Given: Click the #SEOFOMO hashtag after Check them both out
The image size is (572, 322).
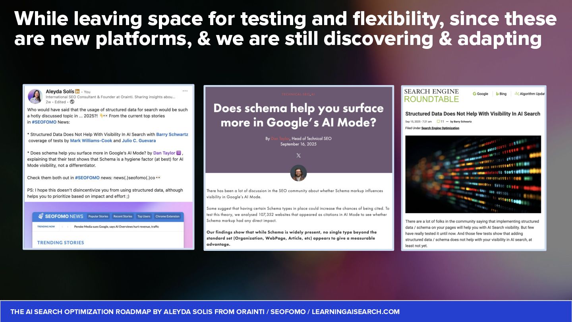Looking at the screenshot, I should (87, 178).
